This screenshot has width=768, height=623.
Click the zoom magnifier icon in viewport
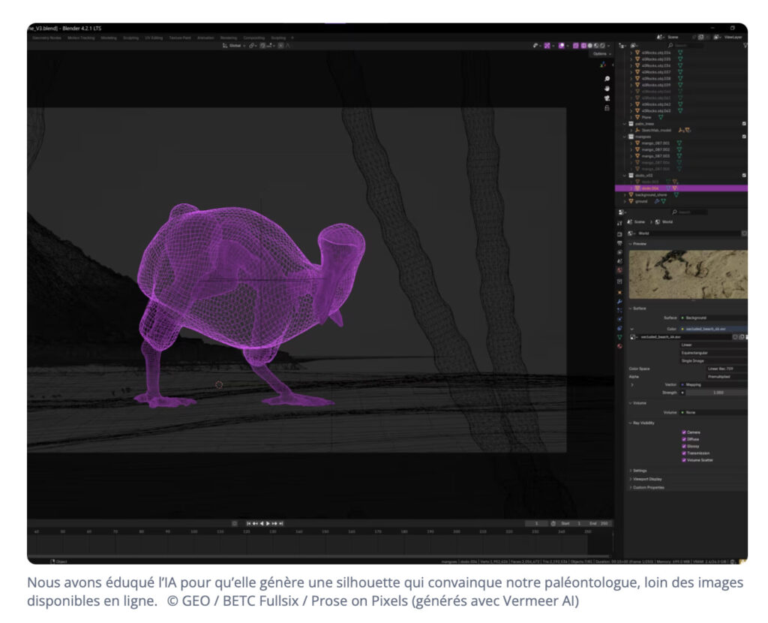click(x=607, y=79)
